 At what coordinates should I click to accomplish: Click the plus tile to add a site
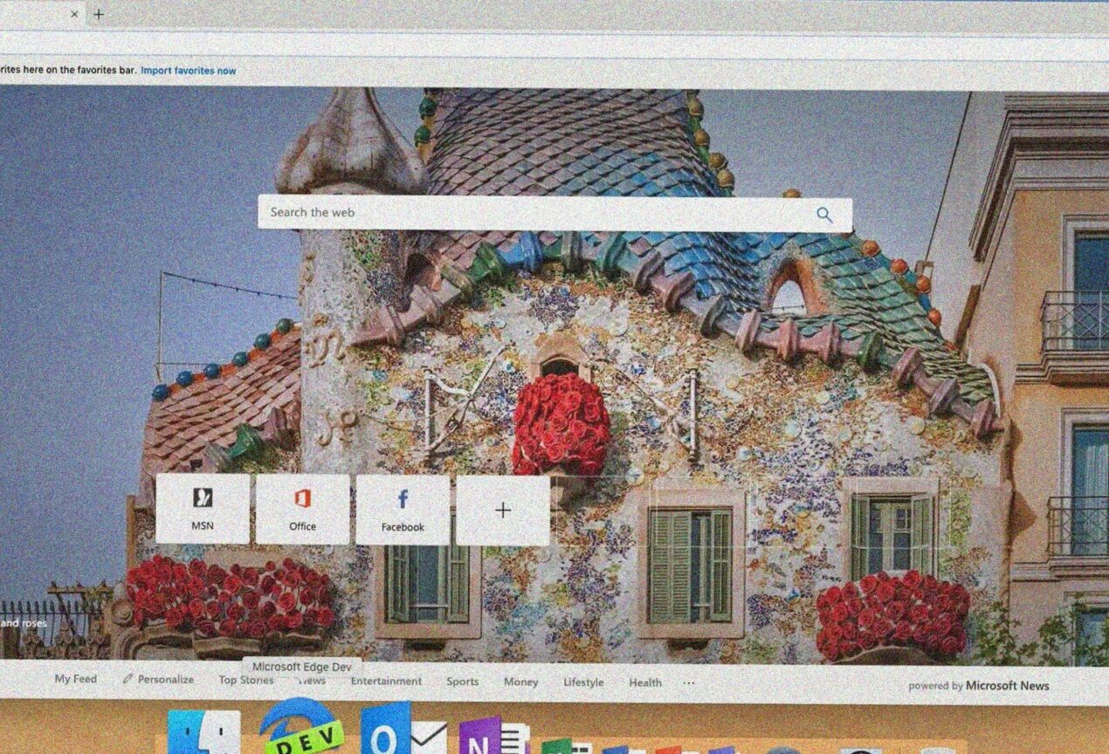click(502, 511)
